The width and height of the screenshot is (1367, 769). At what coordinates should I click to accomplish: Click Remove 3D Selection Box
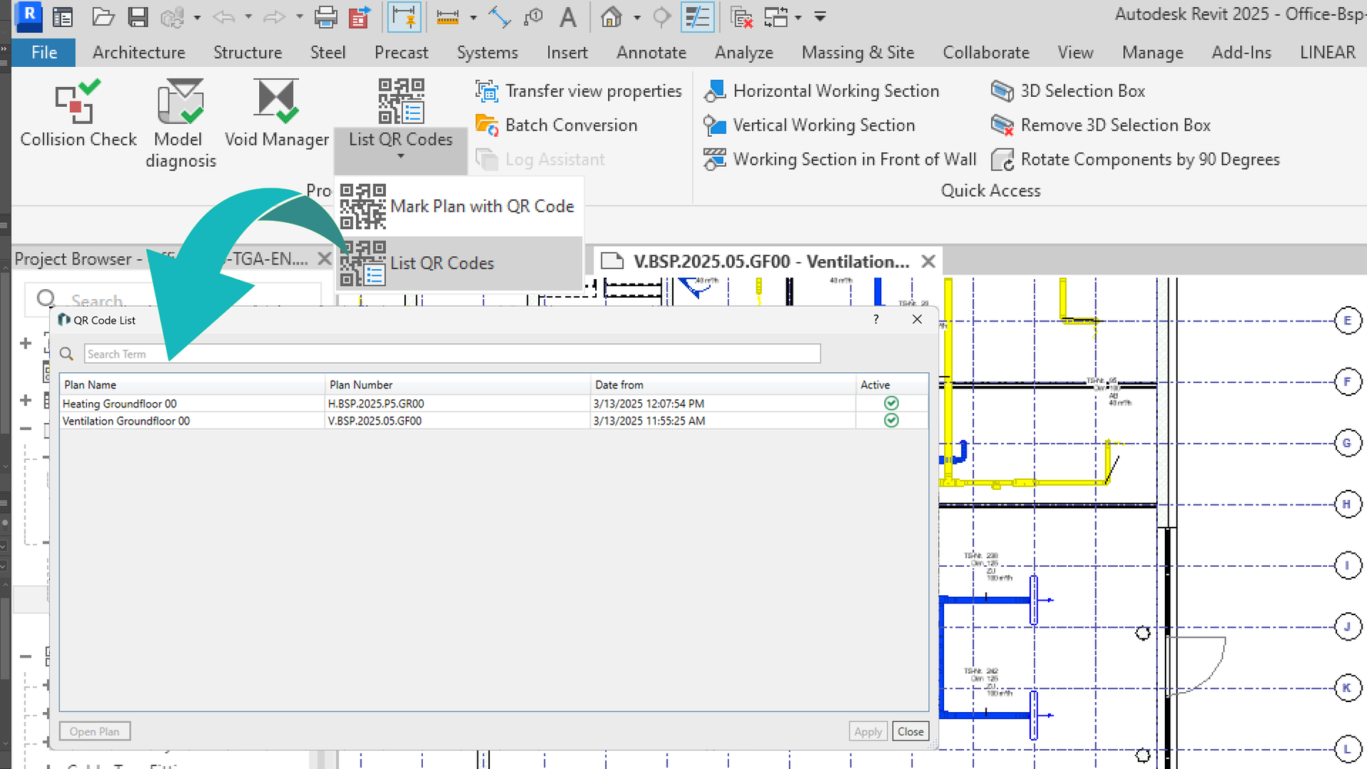(x=1101, y=125)
